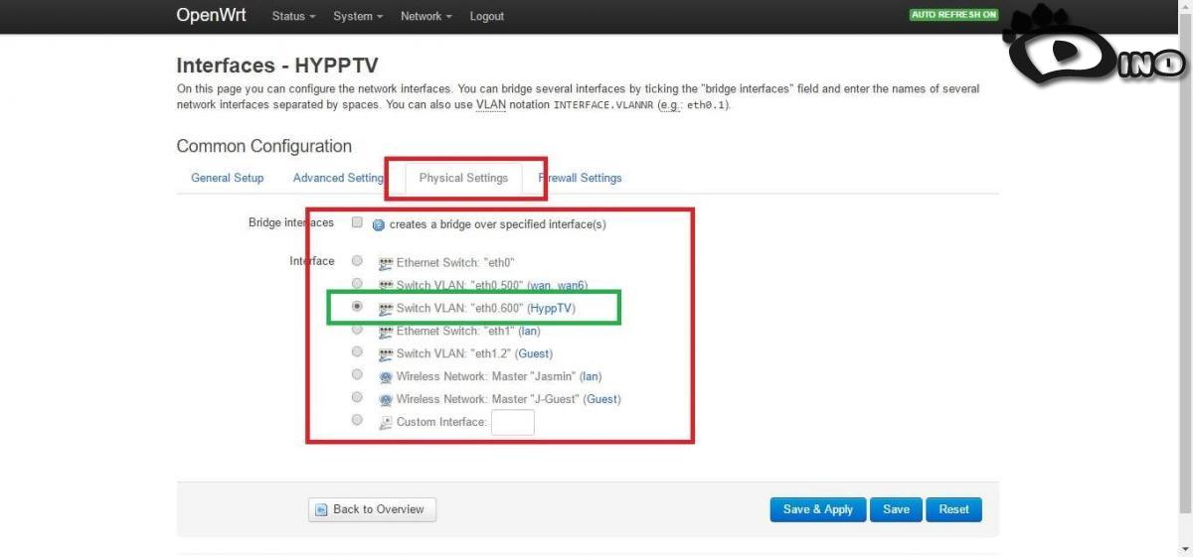Select the Switch VLAN "eth0.500" radio button
Image resolution: width=1193 pixels, height=557 pixels.
click(x=357, y=284)
